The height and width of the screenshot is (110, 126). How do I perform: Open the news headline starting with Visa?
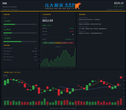(x=93, y=29)
